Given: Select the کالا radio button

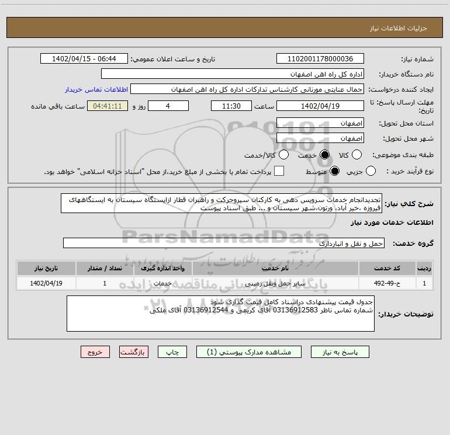Looking at the screenshot, I should [356, 155].
